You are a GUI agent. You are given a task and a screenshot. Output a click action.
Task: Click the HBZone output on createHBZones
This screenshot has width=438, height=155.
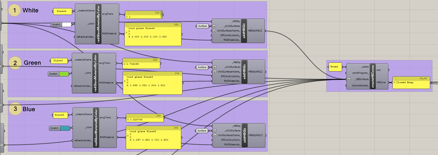(x=381, y=83)
